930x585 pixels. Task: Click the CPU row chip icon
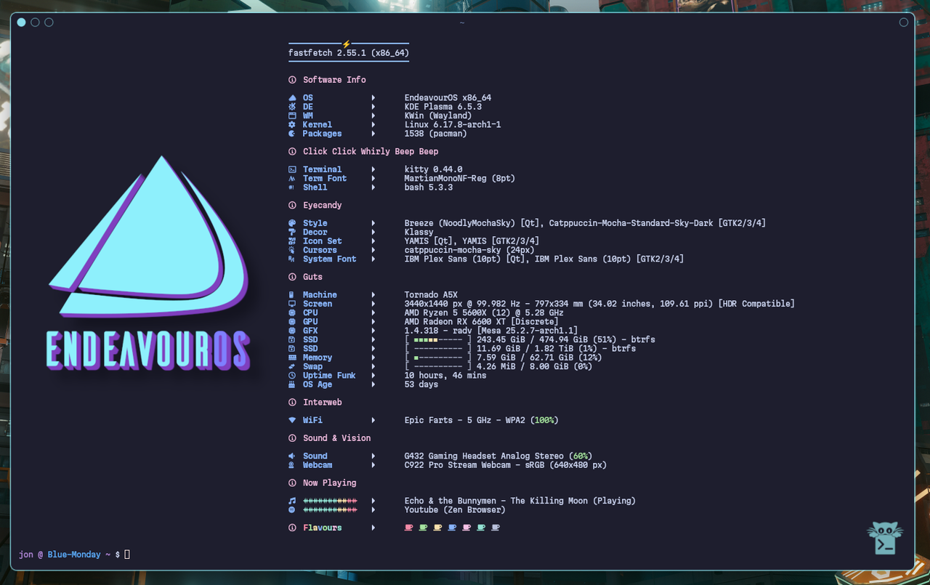(x=292, y=312)
